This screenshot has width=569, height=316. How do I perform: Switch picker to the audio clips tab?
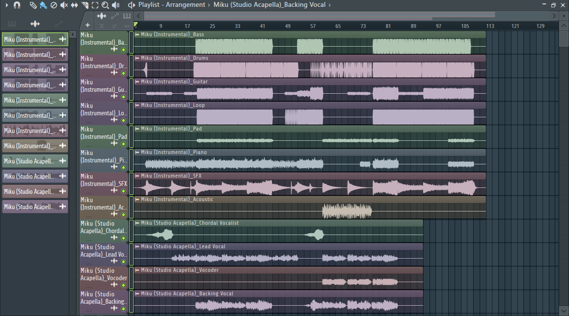(x=35, y=24)
